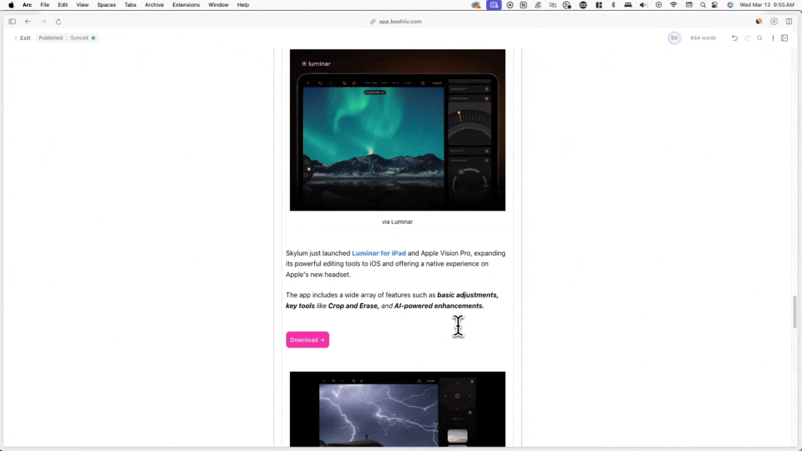Click the Synced status indicator

pos(83,38)
